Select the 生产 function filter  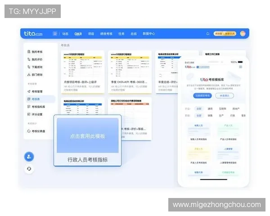[x=221, y=115]
